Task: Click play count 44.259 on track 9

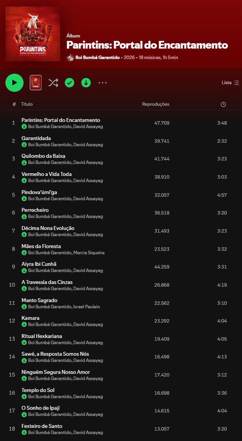Action: [162, 267]
